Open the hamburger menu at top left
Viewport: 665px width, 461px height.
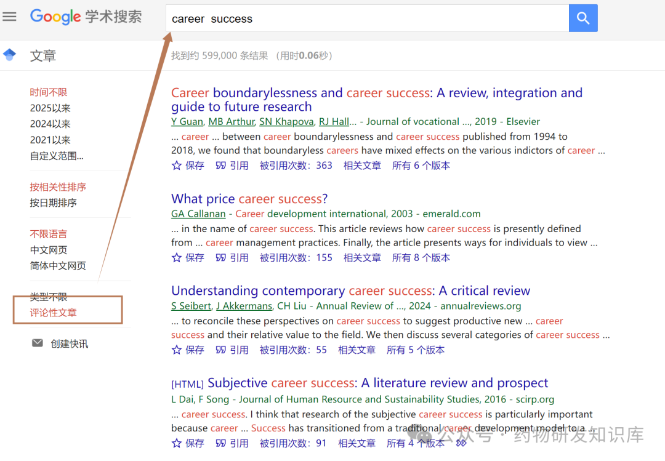tap(9, 17)
